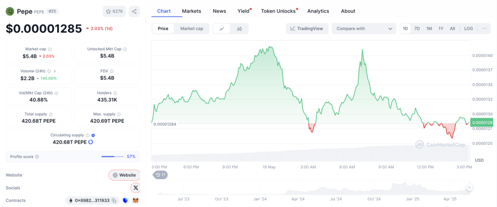Click the 2.03% (1d) change text
Viewport: 497px width, 207px height.
[101, 29]
